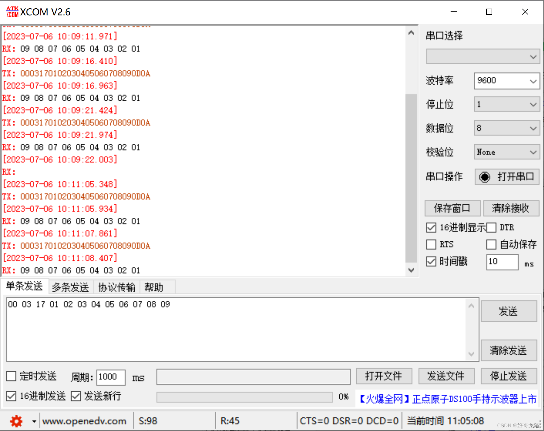544x431 pixels.
Task: Click the 当前时间 11:05:08 status text
Action: [x=445, y=421]
